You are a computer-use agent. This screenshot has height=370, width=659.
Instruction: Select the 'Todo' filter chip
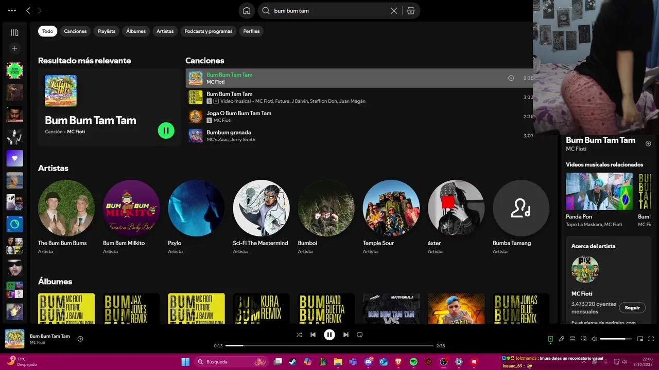47,31
